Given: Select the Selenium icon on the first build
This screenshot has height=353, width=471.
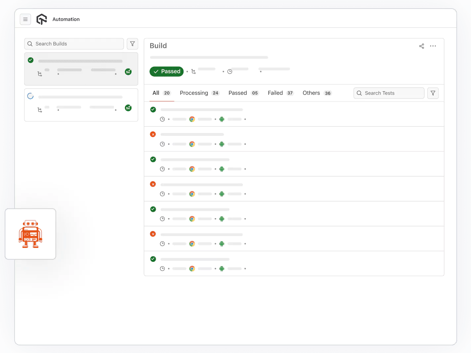Looking at the screenshot, I should click(128, 71).
